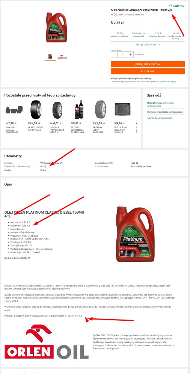The width and height of the screenshot is (190, 374).
Task: Open Wszystkie przedmioty sprzedającego link
Action: coord(165,112)
